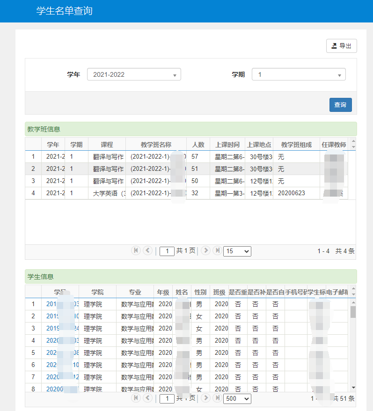The height and width of the screenshot is (411, 373).
Task: Click the 教学班信息 panel header
Action: tap(191, 129)
